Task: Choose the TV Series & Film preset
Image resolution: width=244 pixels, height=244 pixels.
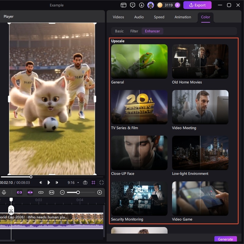Action: pos(139,107)
